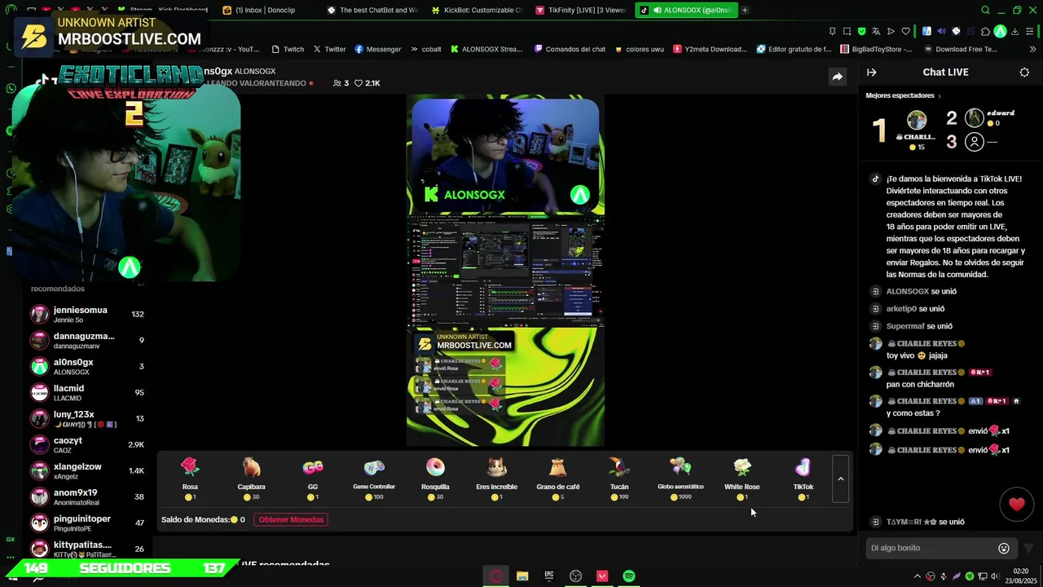Open llacmid recommended live channel

click(x=88, y=392)
